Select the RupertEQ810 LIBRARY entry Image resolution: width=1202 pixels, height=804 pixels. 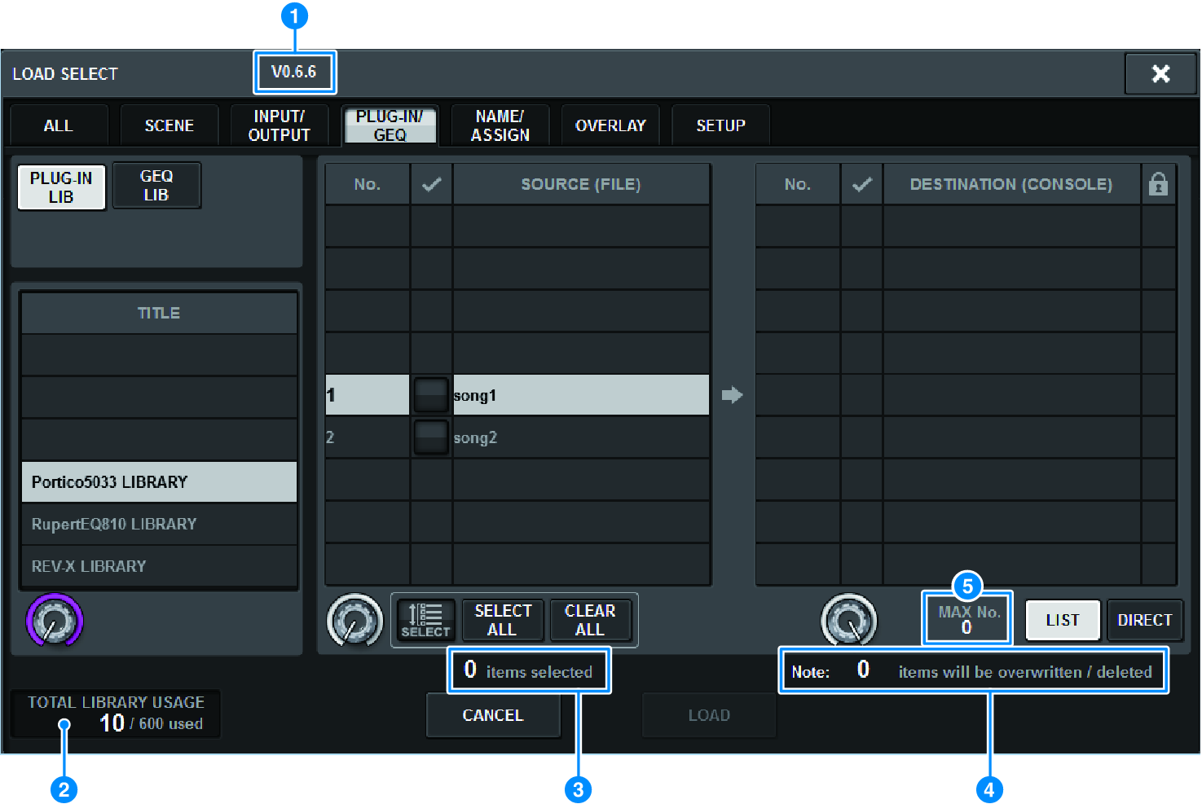158,524
